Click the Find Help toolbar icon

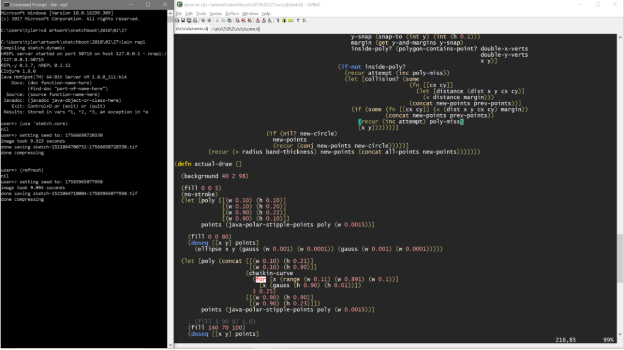pyautogui.click(x=304, y=20)
